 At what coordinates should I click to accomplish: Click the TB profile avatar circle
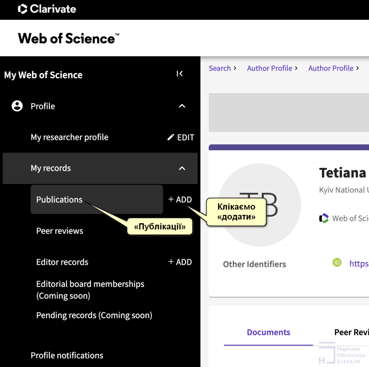pyautogui.click(x=259, y=204)
